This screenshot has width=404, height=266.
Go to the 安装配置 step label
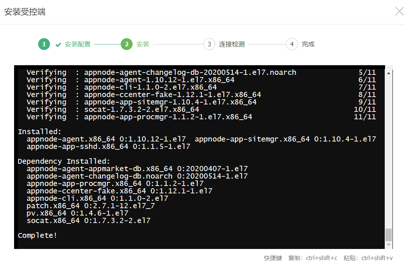pyautogui.click(x=78, y=44)
